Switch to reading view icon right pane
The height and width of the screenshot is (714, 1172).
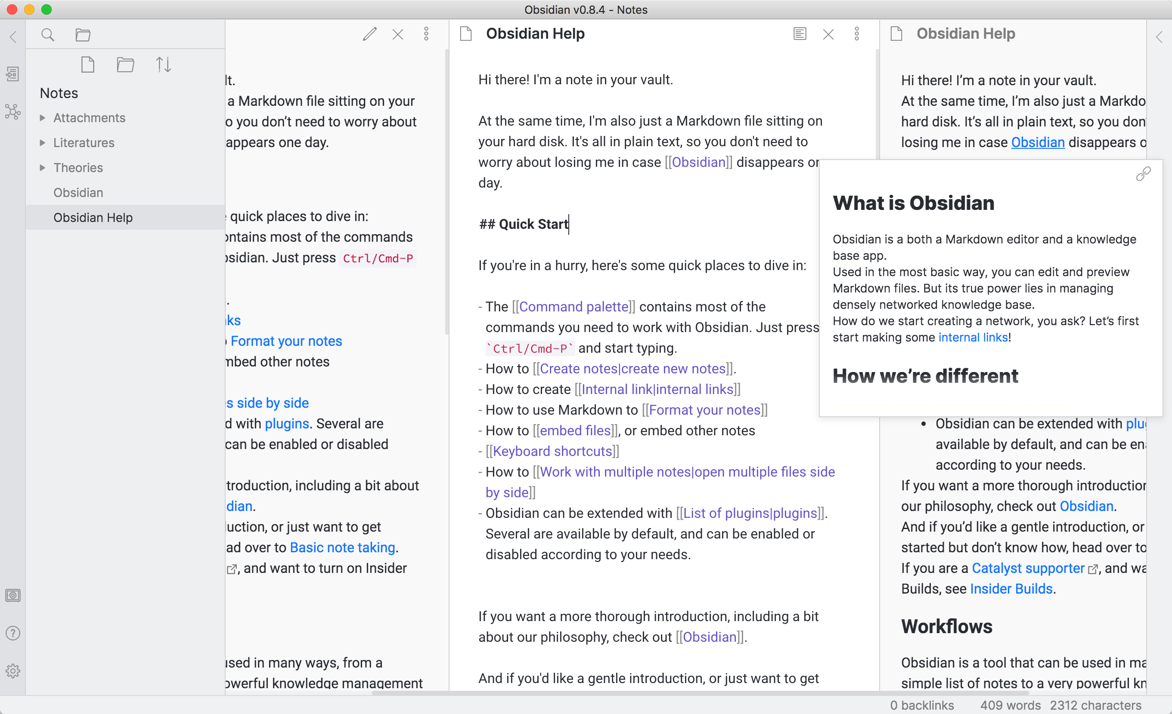pos(800,34)
